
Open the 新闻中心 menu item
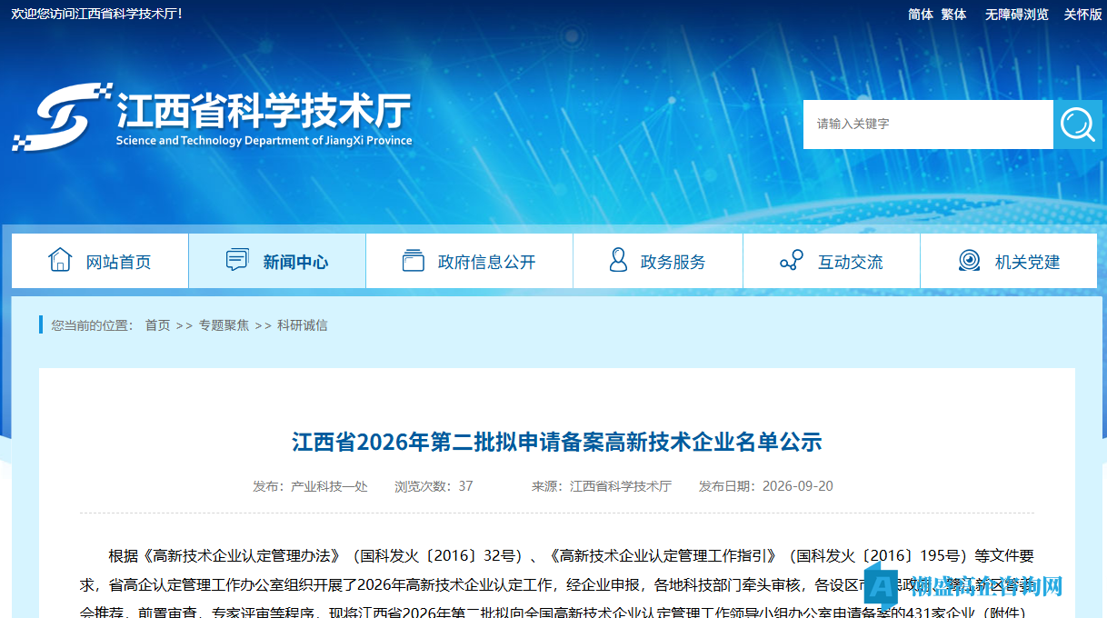[x=277, y=261]
